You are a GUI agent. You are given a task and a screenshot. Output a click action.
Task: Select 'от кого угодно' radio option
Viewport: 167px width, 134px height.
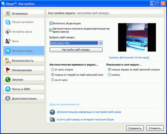52,70
